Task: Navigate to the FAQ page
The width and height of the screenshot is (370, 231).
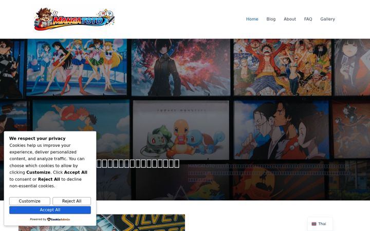Action: pyautogui.click(x=308, y=19)
